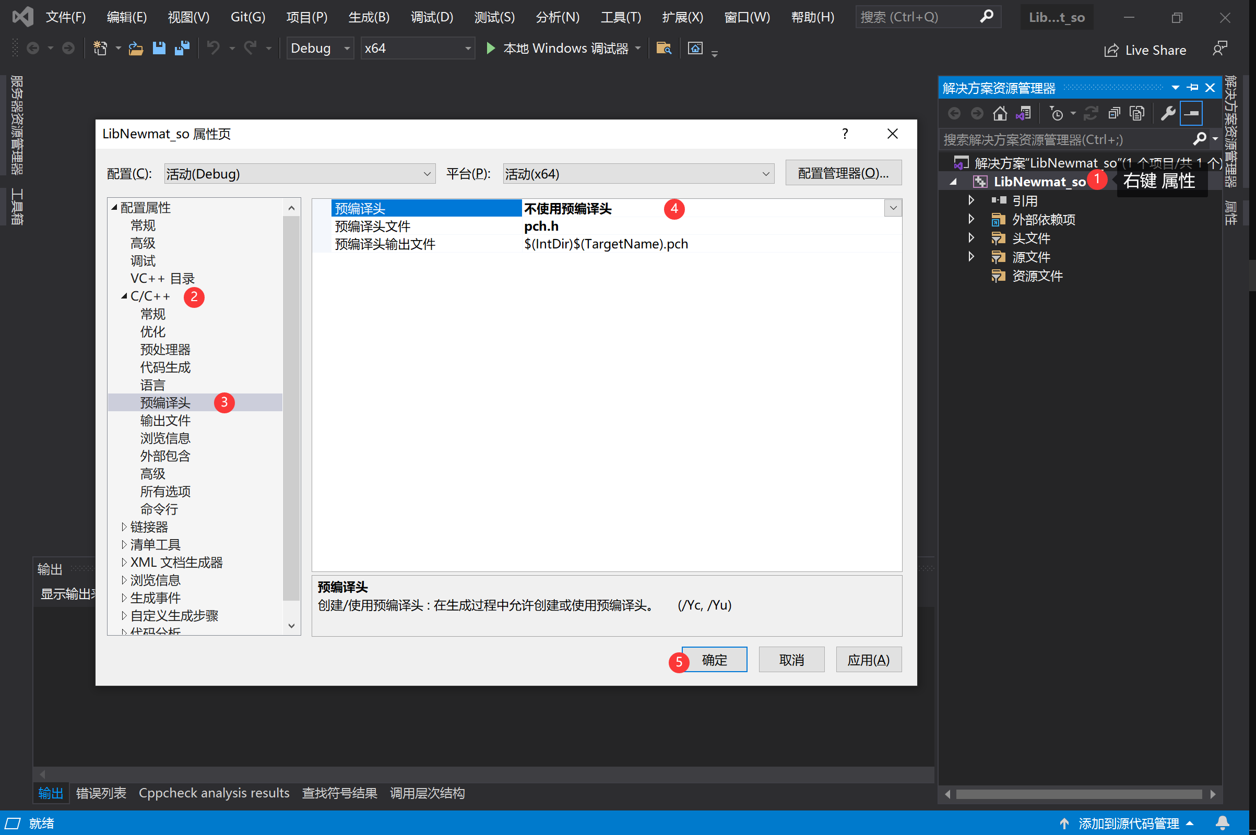This screenshot has width=1256, height=835.
Task: Toggle preview selected items button in Solution Explorer
Action: [x=1191, y=113]
